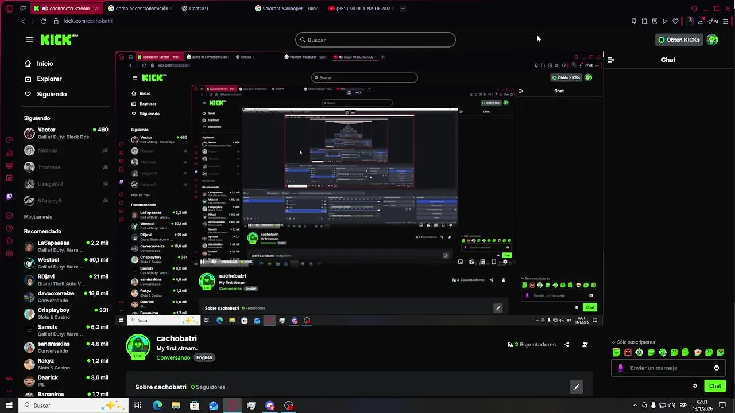Screen dimensions: 735x413
Task: Open Westcol recommended channel
Action: [66, 263]
